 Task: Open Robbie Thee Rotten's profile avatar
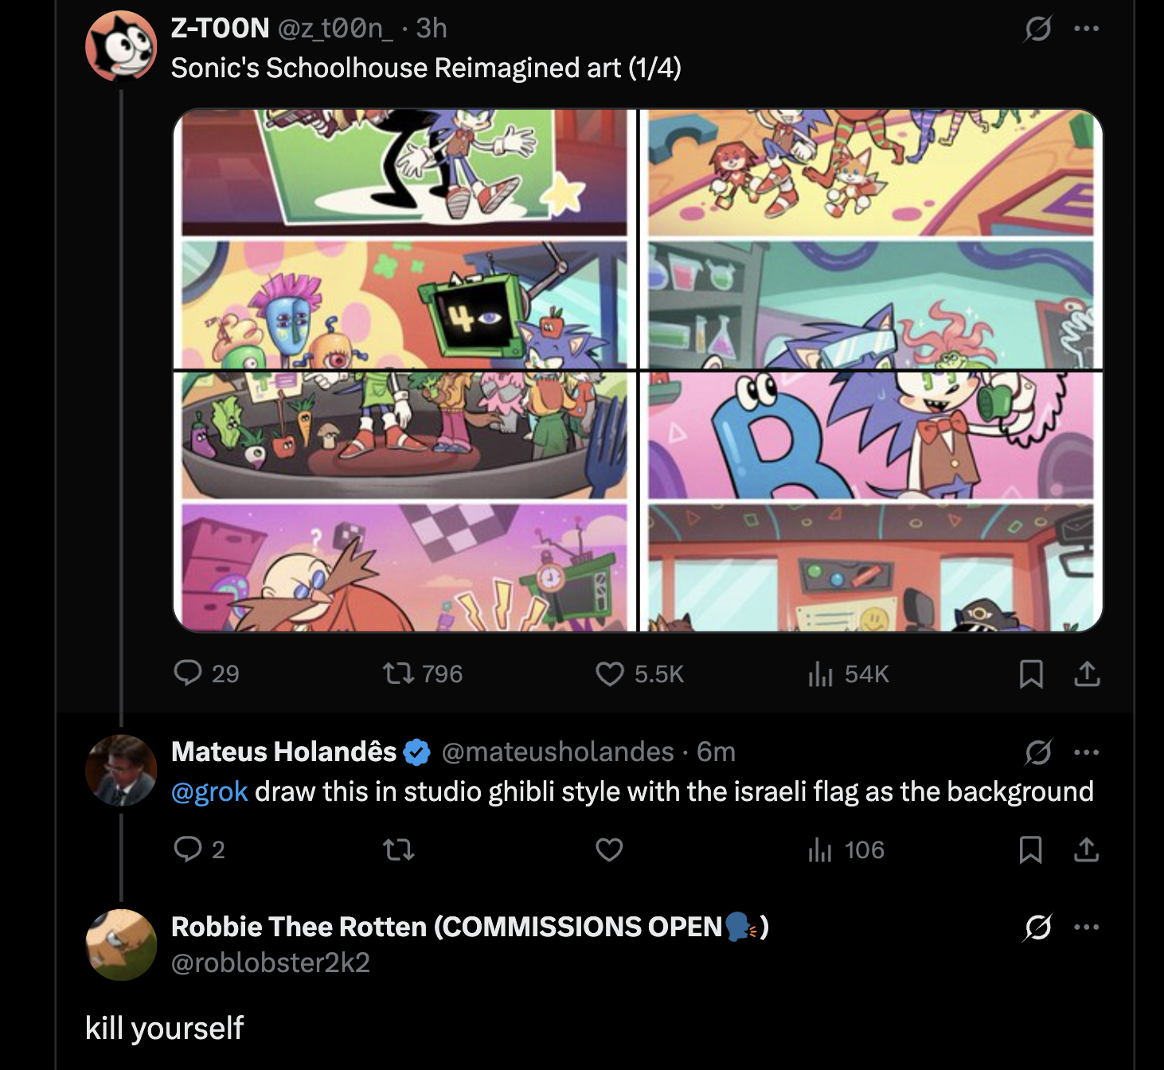point(121,945)
